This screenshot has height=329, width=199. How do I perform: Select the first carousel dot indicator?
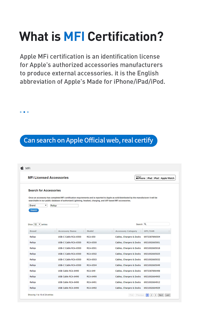pos(21,112)
